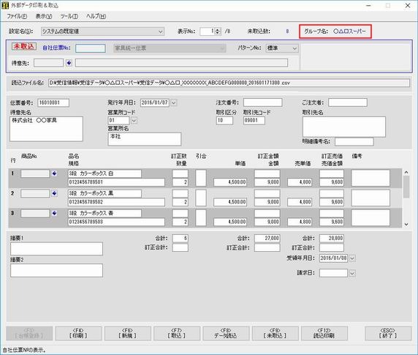Open customer lookup diamond icon beside 得意先

69,63
